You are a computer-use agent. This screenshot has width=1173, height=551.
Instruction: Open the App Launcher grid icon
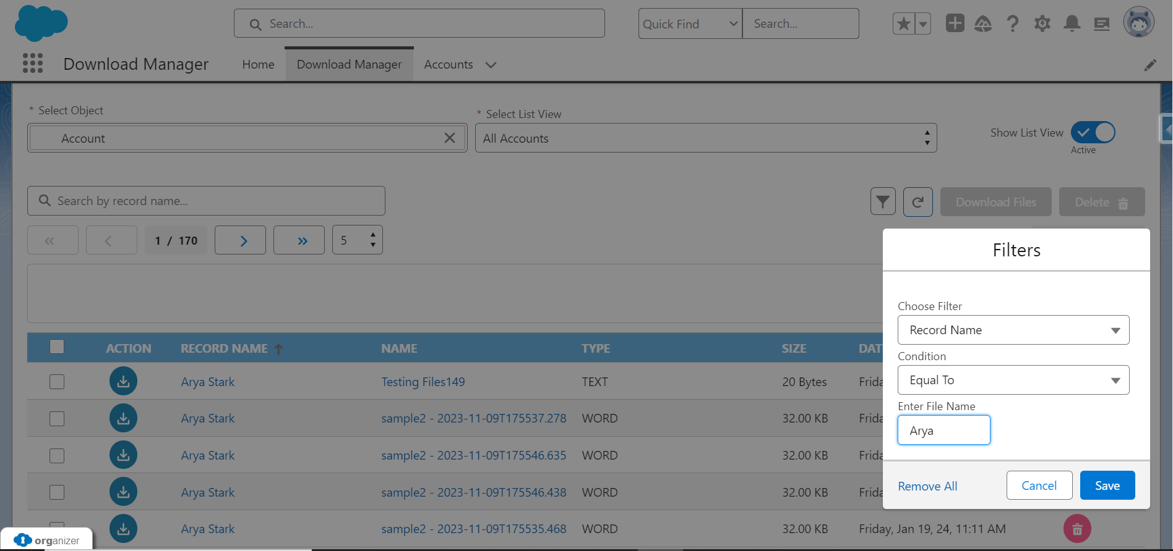point(33,63)
